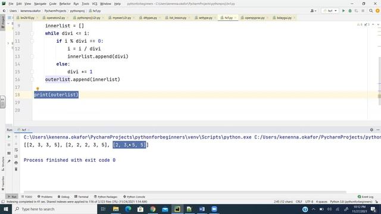Open the Python 3.8 interpreter selector
381x214 pixels.
(351, 202)
